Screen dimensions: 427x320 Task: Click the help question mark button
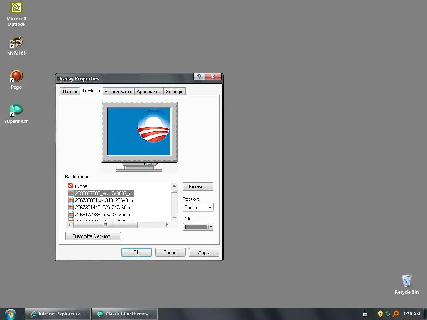199,77
